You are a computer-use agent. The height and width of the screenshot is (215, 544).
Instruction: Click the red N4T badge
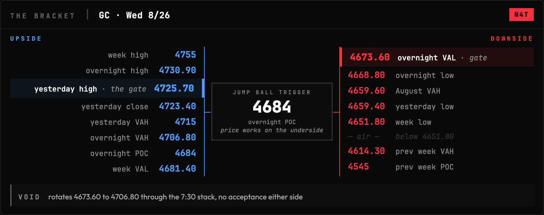coord(521,15)
